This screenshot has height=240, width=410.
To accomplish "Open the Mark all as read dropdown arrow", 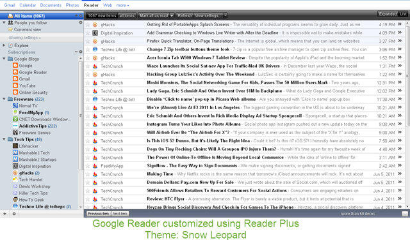I will [x=172, y=15].
